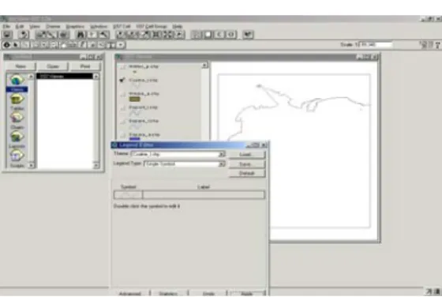Click the Undo button in Legend Editor
Viewport: 442px width, 297px height.
(x=208, y=294)
